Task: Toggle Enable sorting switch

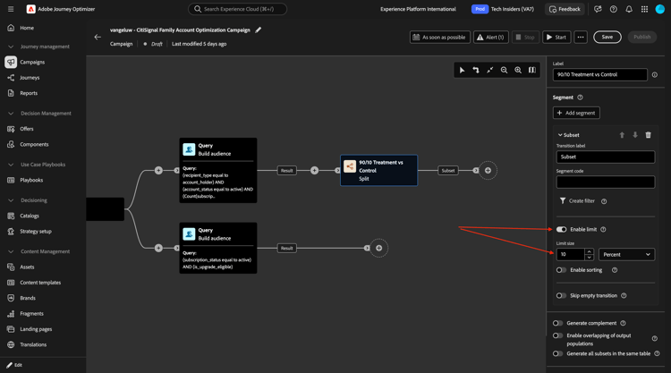Action: [561, 270]
